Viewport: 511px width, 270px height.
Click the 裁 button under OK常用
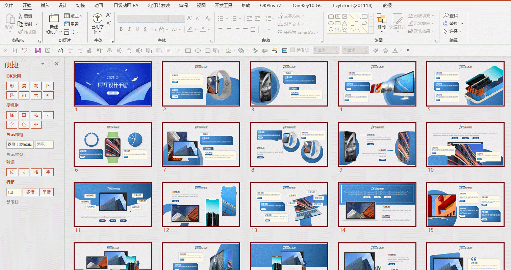tap(36, 86)
